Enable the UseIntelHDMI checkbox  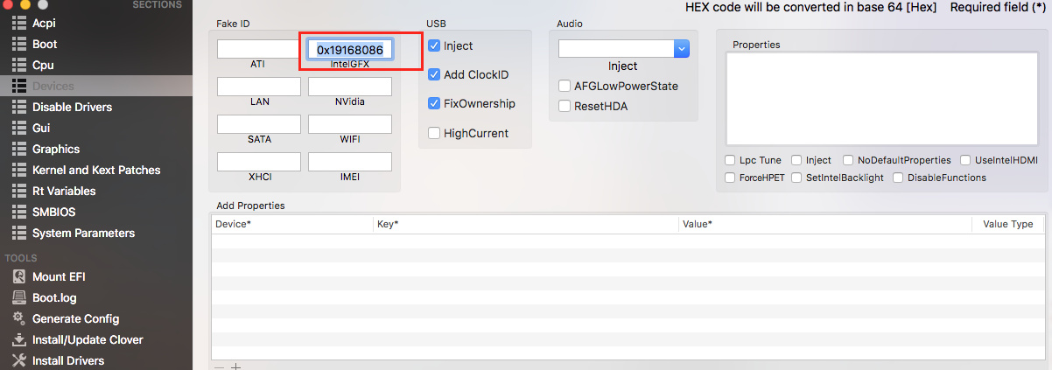click(x=966, y=160)
